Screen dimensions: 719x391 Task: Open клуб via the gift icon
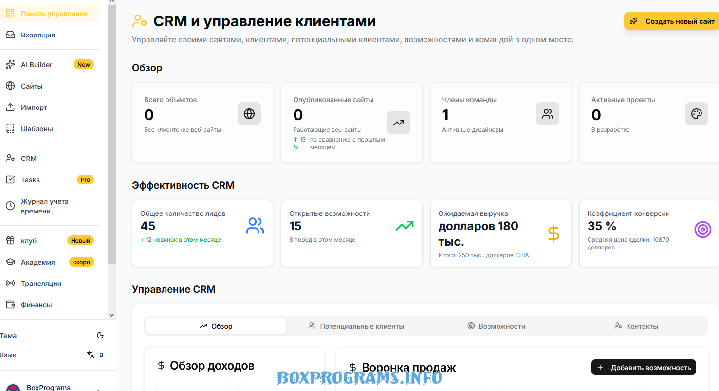coord(10,241)
